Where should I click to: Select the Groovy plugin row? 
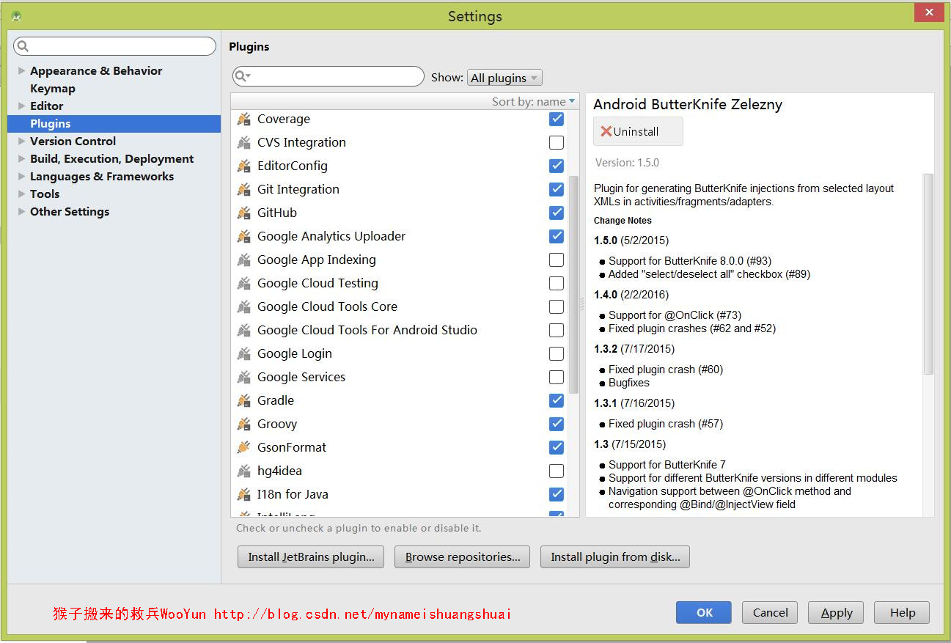click(400, 424)
